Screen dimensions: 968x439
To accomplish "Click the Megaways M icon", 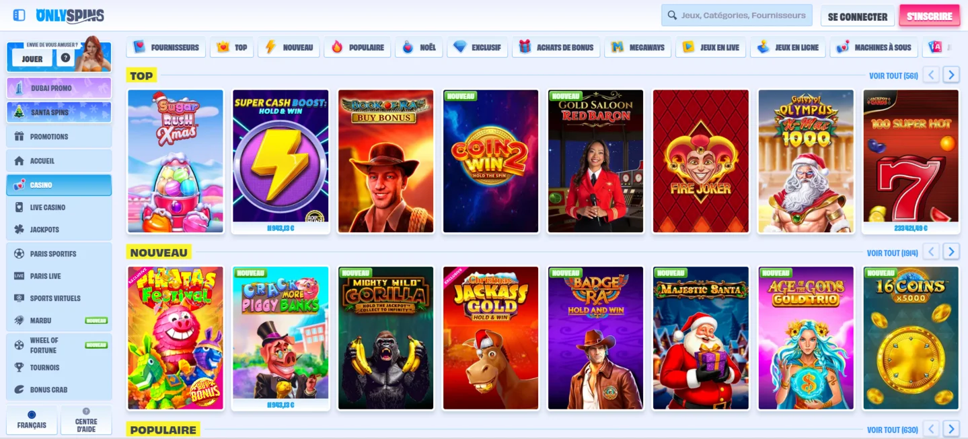I will (617, 47).
